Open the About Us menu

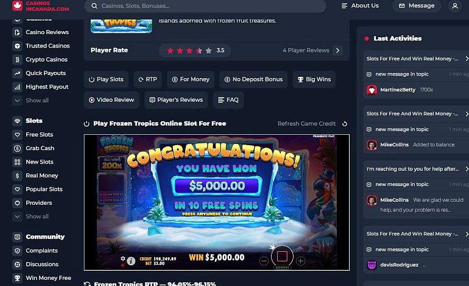360,5
